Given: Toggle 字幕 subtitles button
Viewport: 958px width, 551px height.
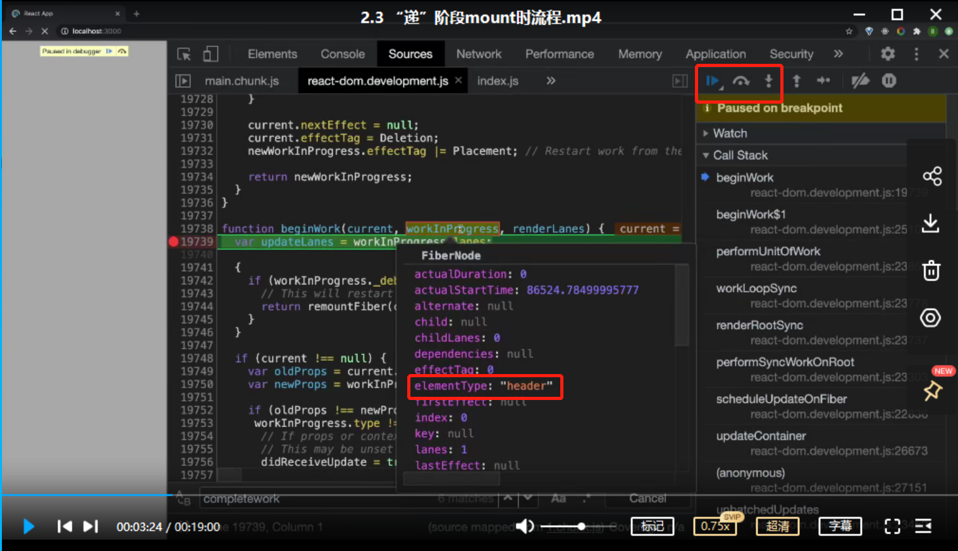Looking at the screenshot, I should pyautogui.click(x=840, y=526).
